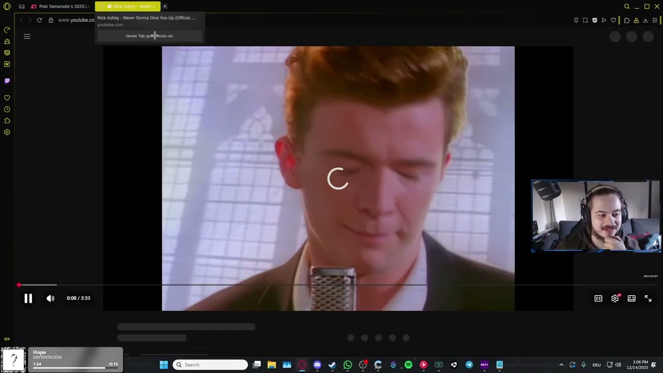The image size is (663, 373).
Task: Click the webcam overlay thumbnail
Action: click(596, 216)
